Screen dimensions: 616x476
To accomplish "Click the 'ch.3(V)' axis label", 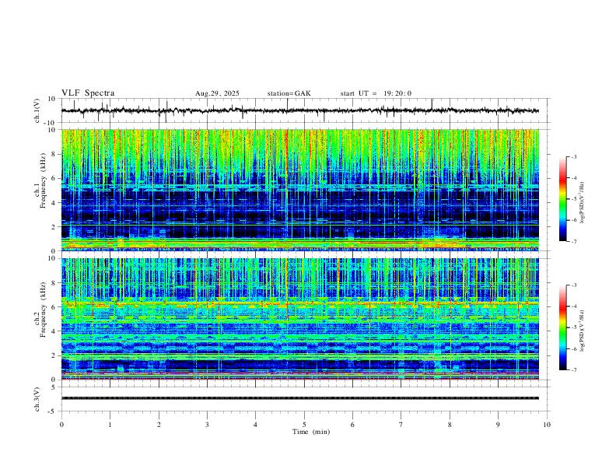I will [37, 400].
